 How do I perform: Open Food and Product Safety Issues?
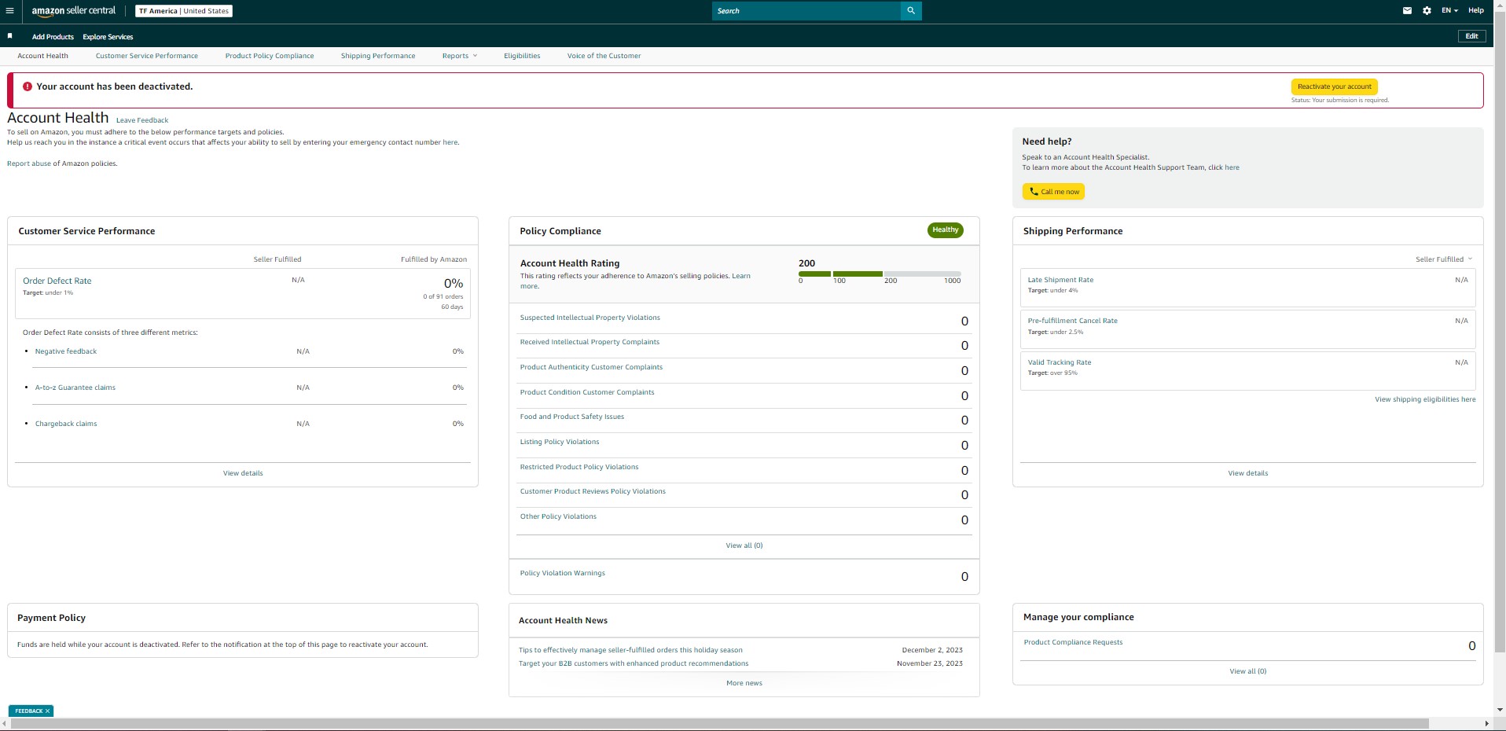572,417
